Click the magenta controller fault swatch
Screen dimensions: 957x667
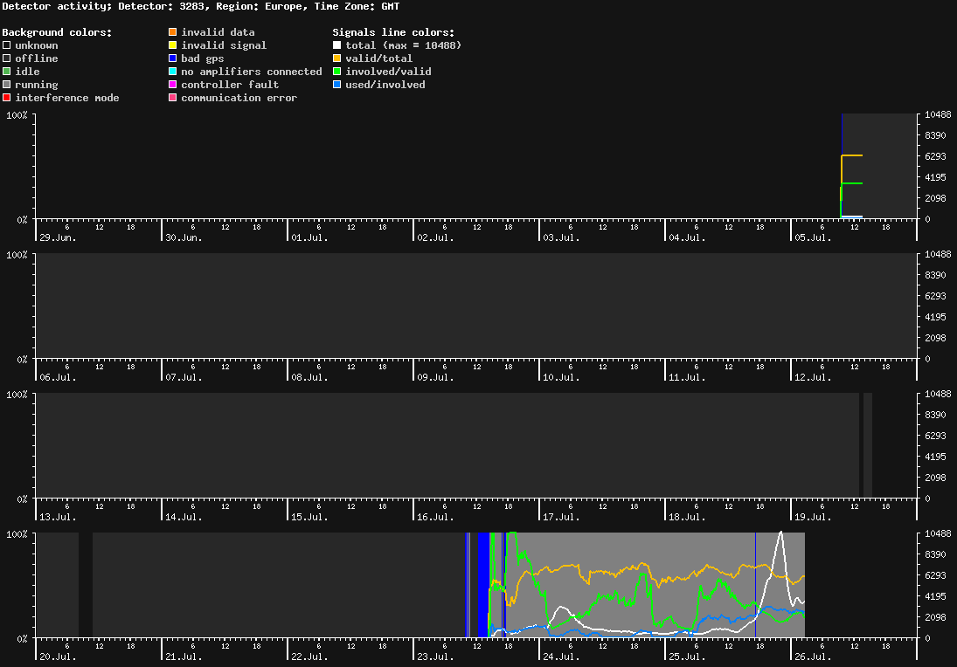[x=173, y=85]
